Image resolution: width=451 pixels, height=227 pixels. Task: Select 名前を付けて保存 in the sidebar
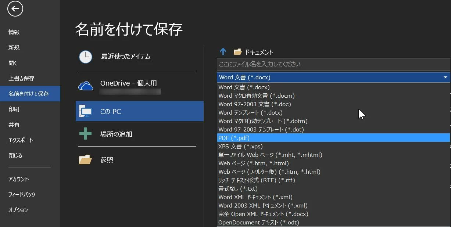pos(30,94)
